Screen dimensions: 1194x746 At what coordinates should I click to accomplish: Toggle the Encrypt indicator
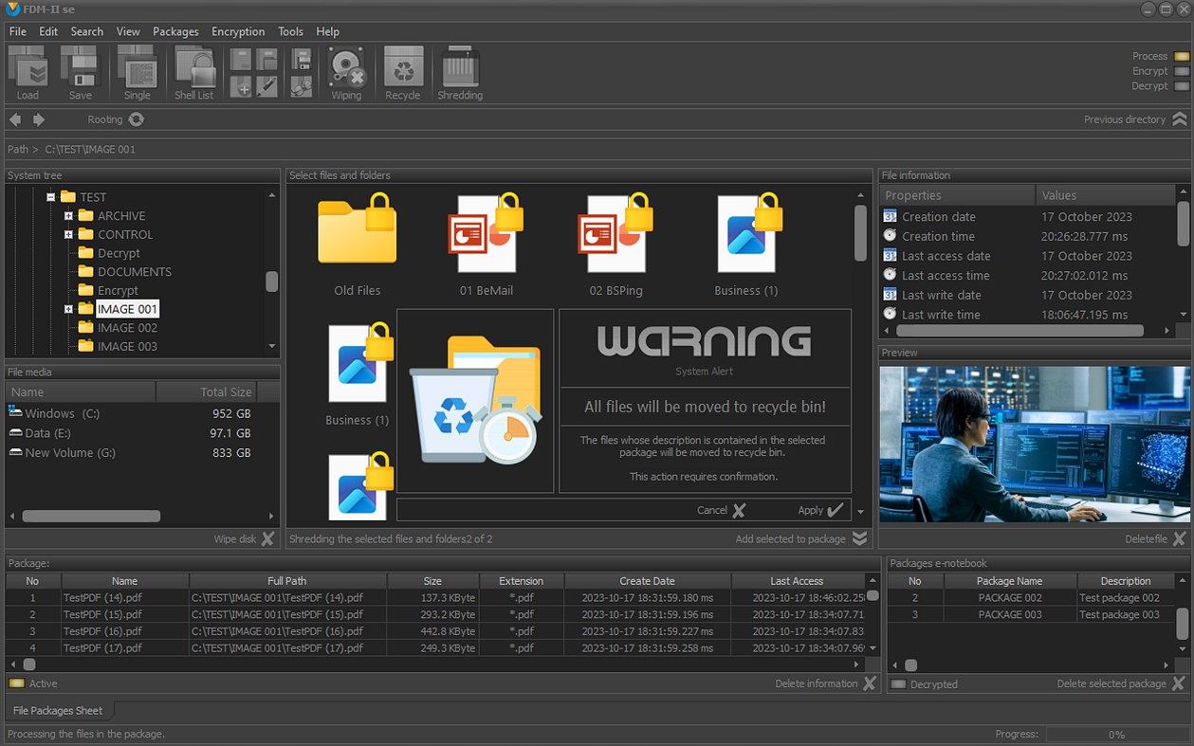[1182, 71]
